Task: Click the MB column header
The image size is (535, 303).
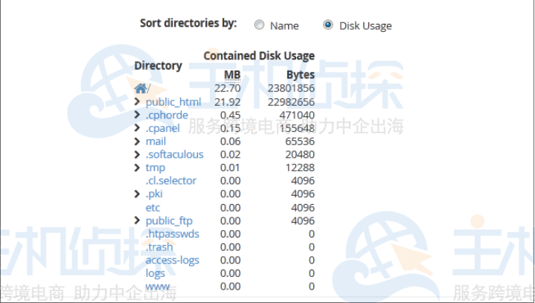Action: tap(232, 75)
